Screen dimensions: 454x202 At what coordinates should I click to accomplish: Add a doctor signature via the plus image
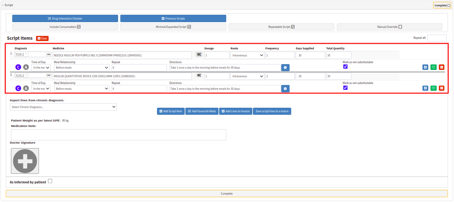25,161
